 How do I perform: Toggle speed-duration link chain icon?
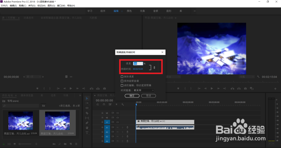pyautogui.click(x=154, y=67)
